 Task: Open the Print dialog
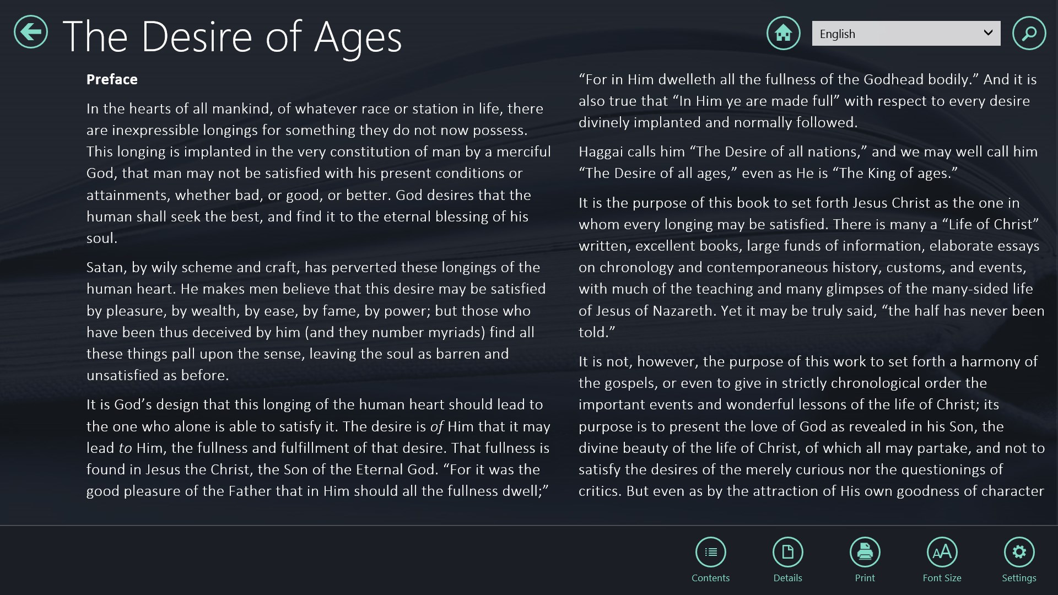point(865,551)
